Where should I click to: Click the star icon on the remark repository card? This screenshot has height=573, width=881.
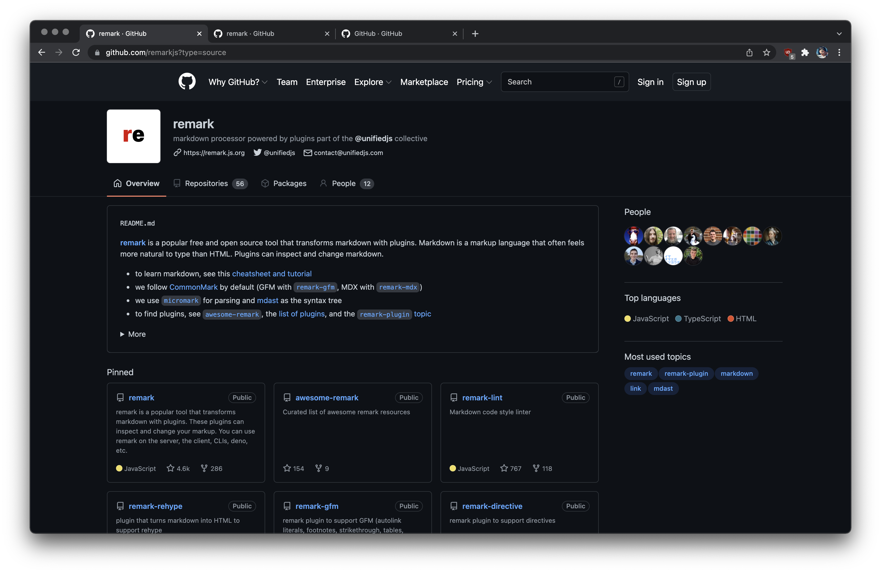point(171,468)
